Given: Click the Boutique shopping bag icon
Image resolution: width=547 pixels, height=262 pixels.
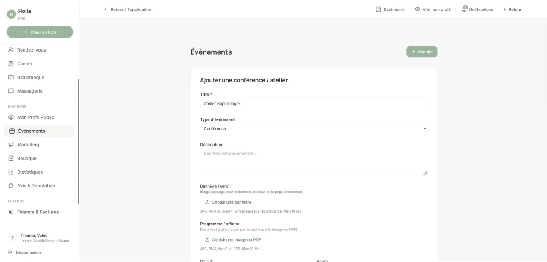Looking at the screenshot, I should click(x=11, y=158).
